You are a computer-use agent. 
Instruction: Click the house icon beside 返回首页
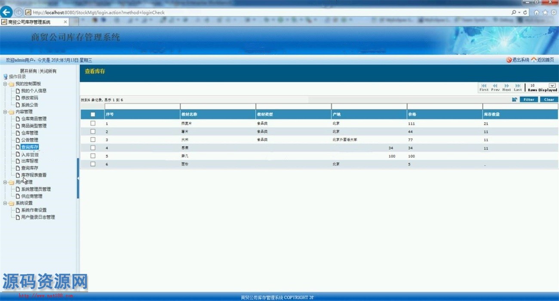click(534, 60)
